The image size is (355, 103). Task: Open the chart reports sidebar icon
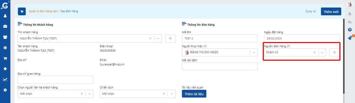point(5,79)
